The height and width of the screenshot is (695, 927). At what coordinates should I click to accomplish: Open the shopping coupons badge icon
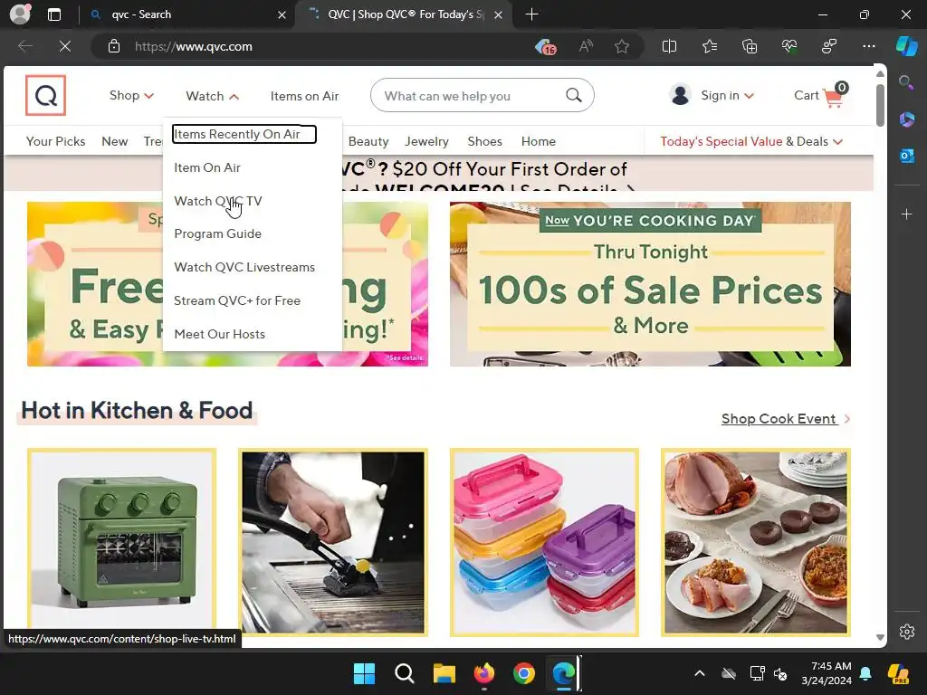tap(545, 46)
